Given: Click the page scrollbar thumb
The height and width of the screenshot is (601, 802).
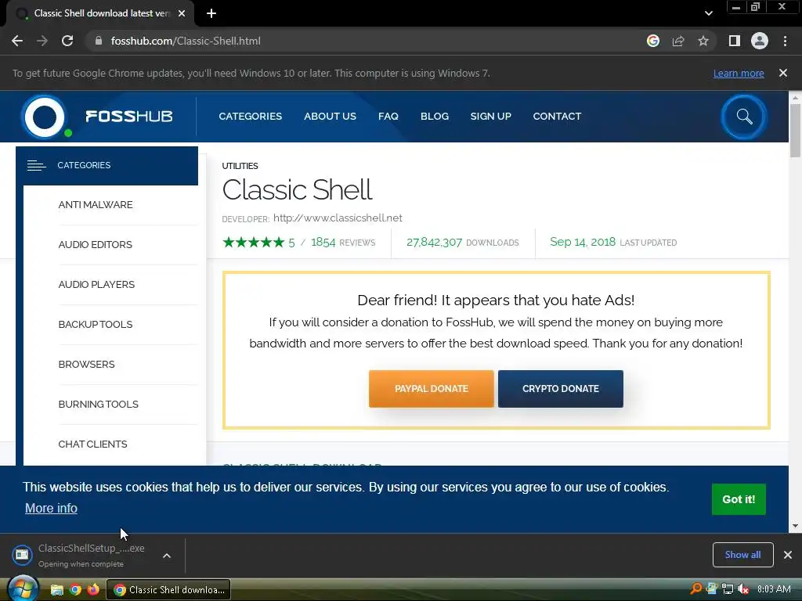Looking at the screenshot, I should click(x=795, y=131).
